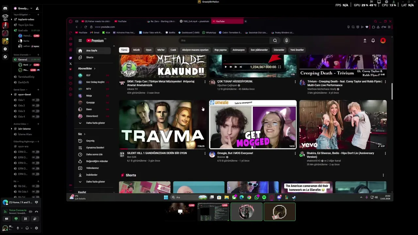Open TRAVMA Silent Hill video thumbnail

pos(163,124)
